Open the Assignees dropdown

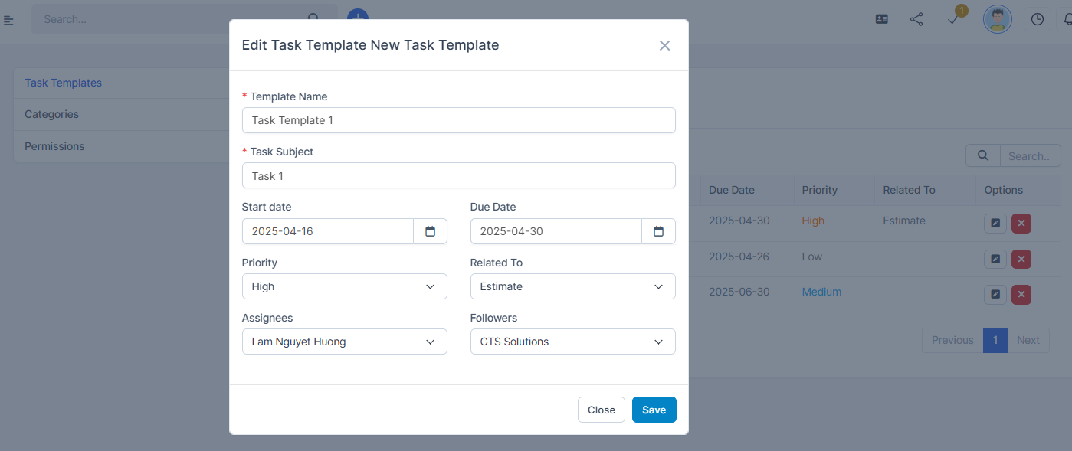point(344,342)
